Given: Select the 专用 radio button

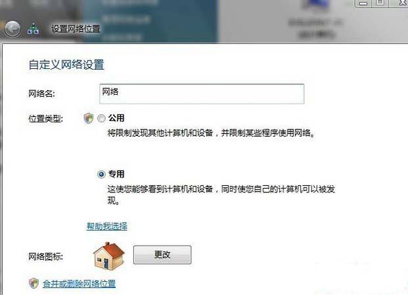Looking at the screenshot, I should point(101,174).
